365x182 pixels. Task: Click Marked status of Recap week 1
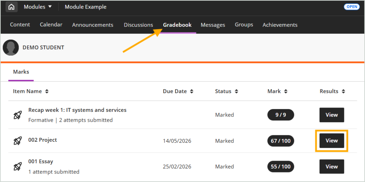coord(225,115)
